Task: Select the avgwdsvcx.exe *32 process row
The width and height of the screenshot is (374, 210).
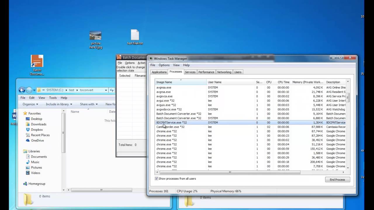Action: click(250, 109)
